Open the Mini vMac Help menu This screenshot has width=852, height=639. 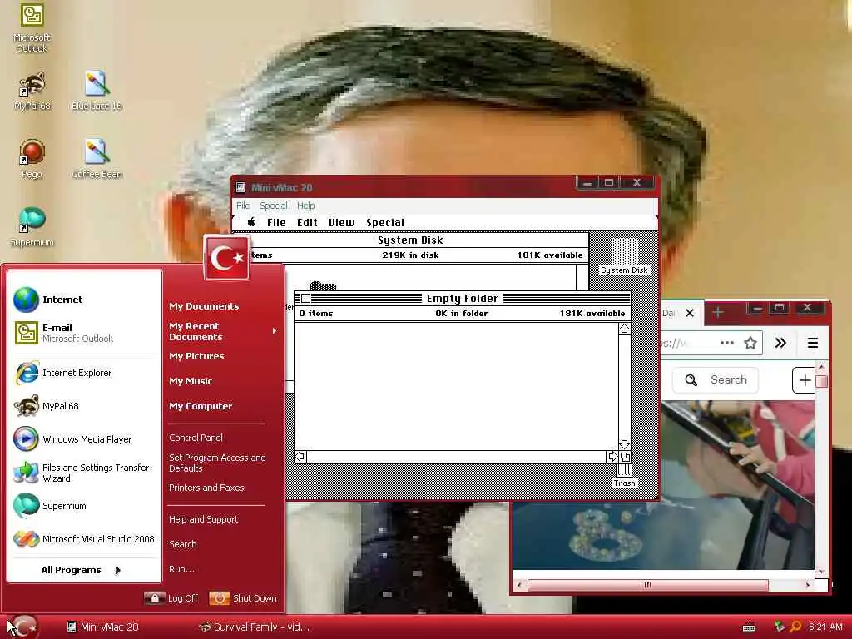[x=306, y=206]
